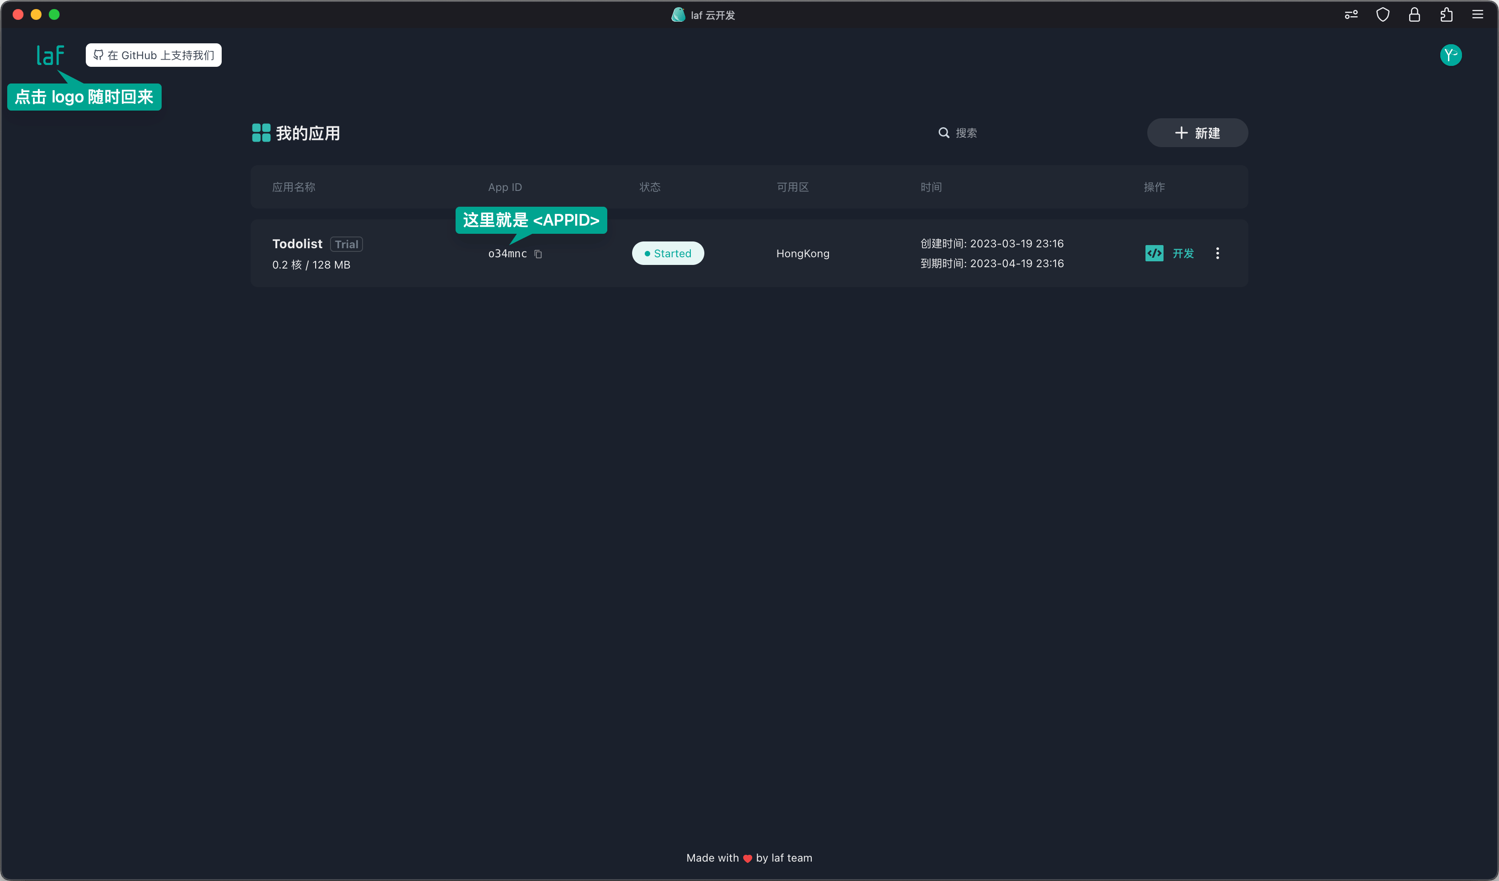The image size is (1499, 881).
Task: Select the Todolist app name
Action: (297, 244)
